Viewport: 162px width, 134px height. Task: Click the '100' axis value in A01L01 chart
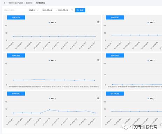click(6, 26)
